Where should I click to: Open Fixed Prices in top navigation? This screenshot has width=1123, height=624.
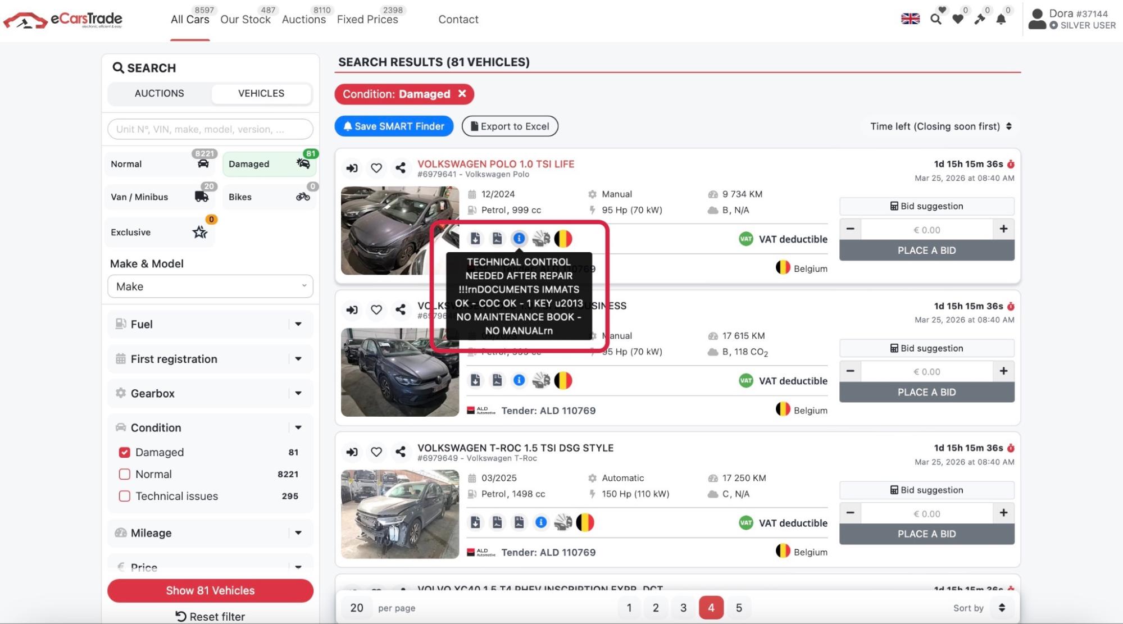pyautogui.click(x=367, y=20)
